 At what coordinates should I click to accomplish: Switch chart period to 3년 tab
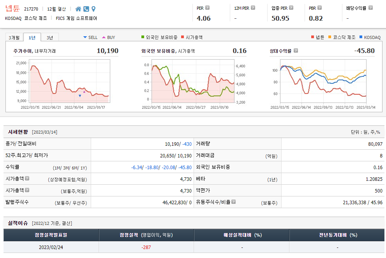click(50, 37)
